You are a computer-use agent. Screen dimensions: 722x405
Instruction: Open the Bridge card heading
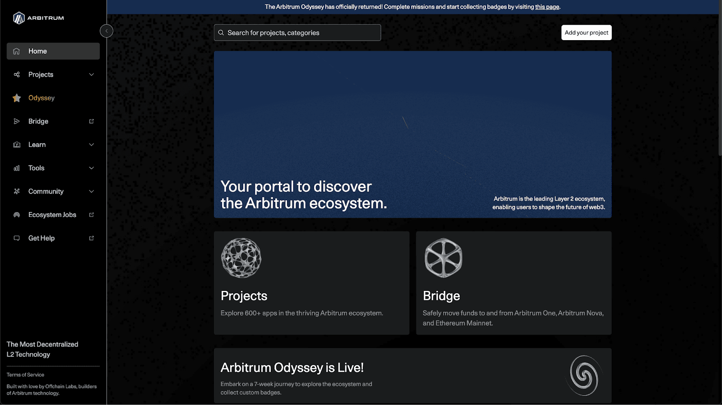tap(441, 296)
